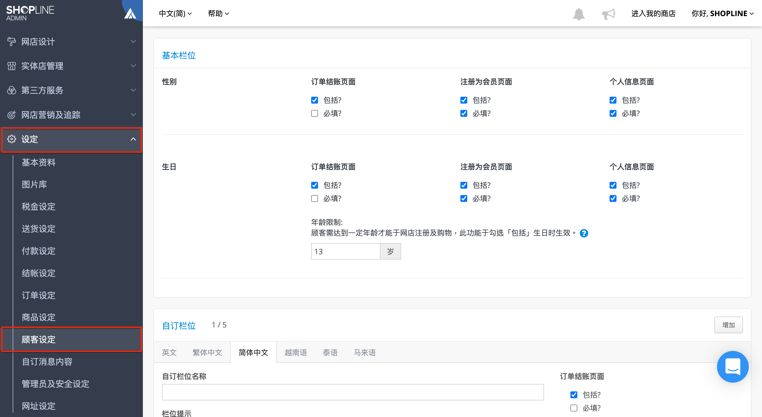Click the age limit input showing 13
This screenshot has width=762, height=417.
click(346, 251)
